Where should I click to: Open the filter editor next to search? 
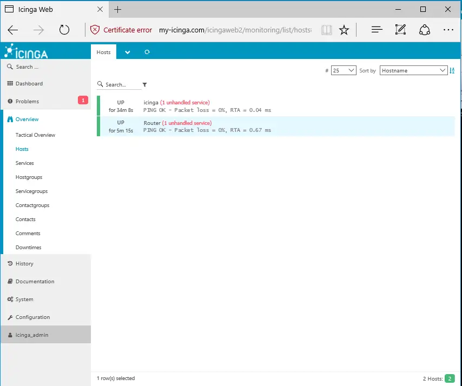coord(143,85)
